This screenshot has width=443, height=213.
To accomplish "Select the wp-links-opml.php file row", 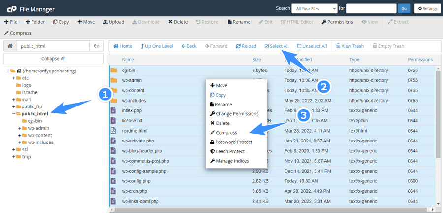I will tap(272, 201).
